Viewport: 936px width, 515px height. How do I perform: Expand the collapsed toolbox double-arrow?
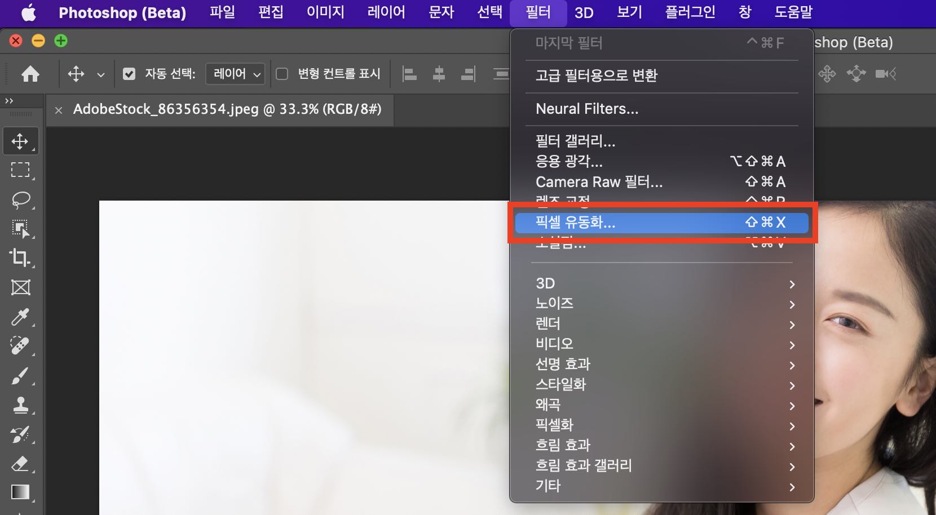[9, 101]
